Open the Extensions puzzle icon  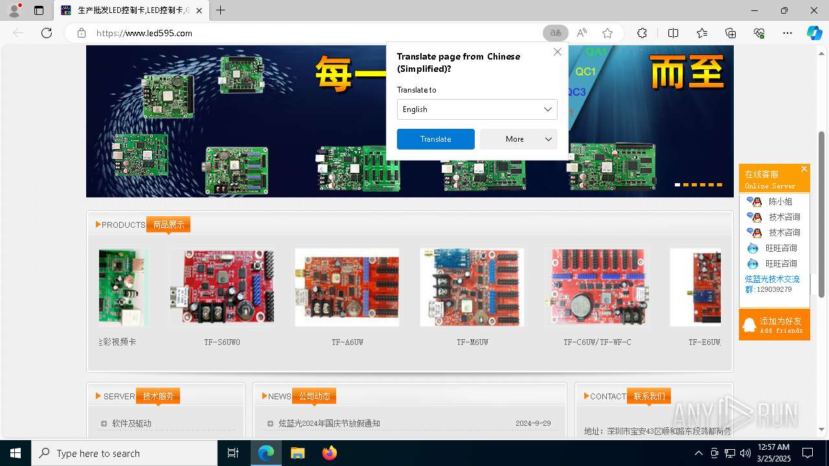[642, 33]
